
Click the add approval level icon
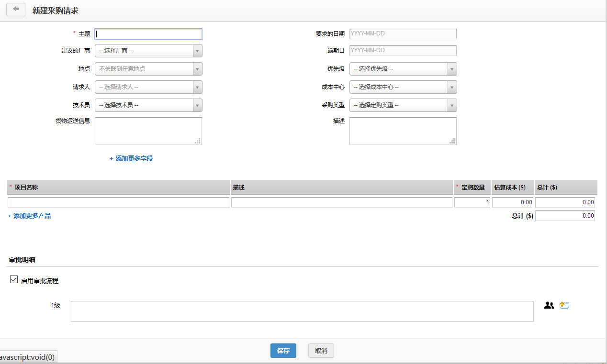[x=564, y=305]
